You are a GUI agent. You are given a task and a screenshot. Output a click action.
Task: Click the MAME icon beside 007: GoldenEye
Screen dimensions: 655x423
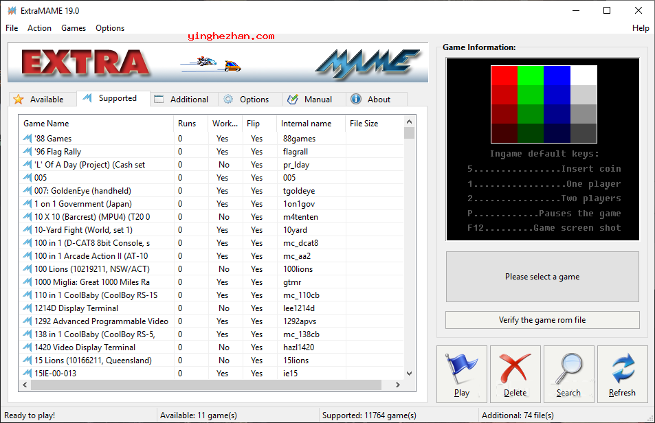[x=27, y=191]
